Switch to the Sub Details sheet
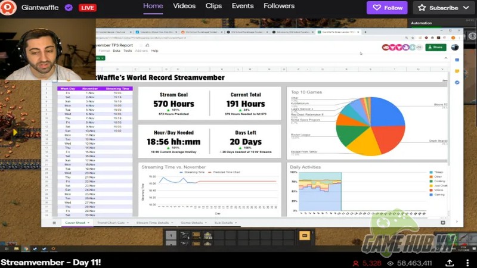Image resolution: width=477 pixels, height=268 pixels. (223, 223)
